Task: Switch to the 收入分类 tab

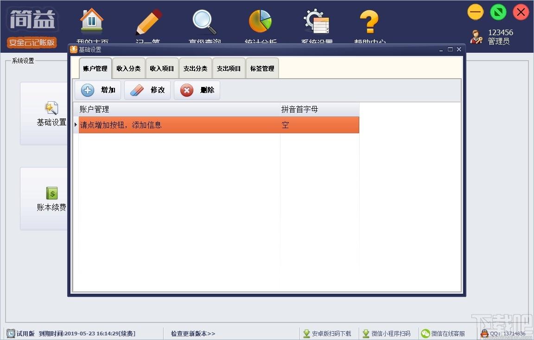Action: [128, 68]
